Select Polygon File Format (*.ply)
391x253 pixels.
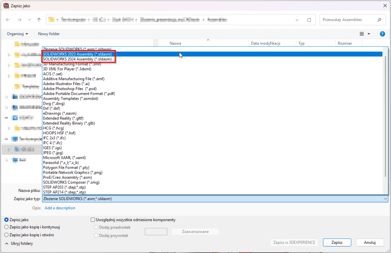coord(212,168)
